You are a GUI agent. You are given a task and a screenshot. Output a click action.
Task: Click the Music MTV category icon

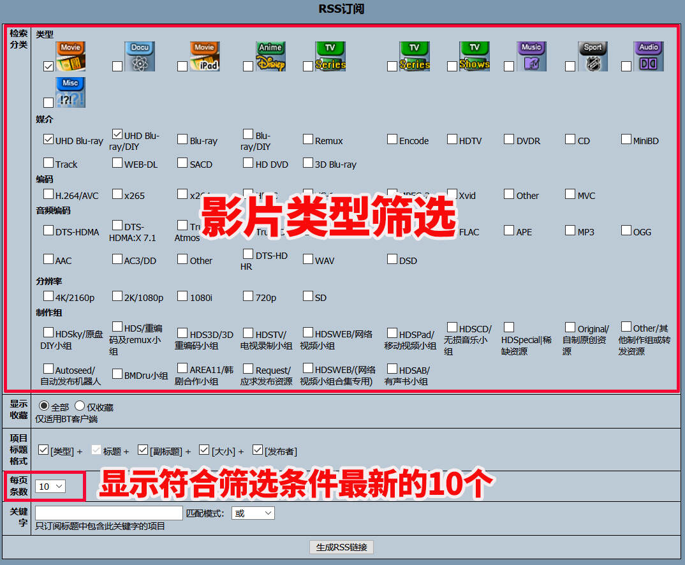tap(531, 56)
